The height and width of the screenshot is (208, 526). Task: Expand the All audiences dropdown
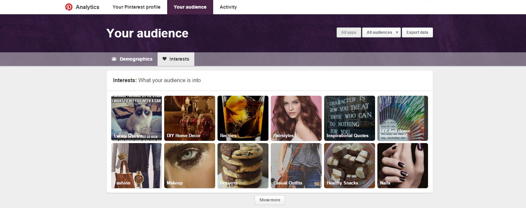tap(381, 32)
